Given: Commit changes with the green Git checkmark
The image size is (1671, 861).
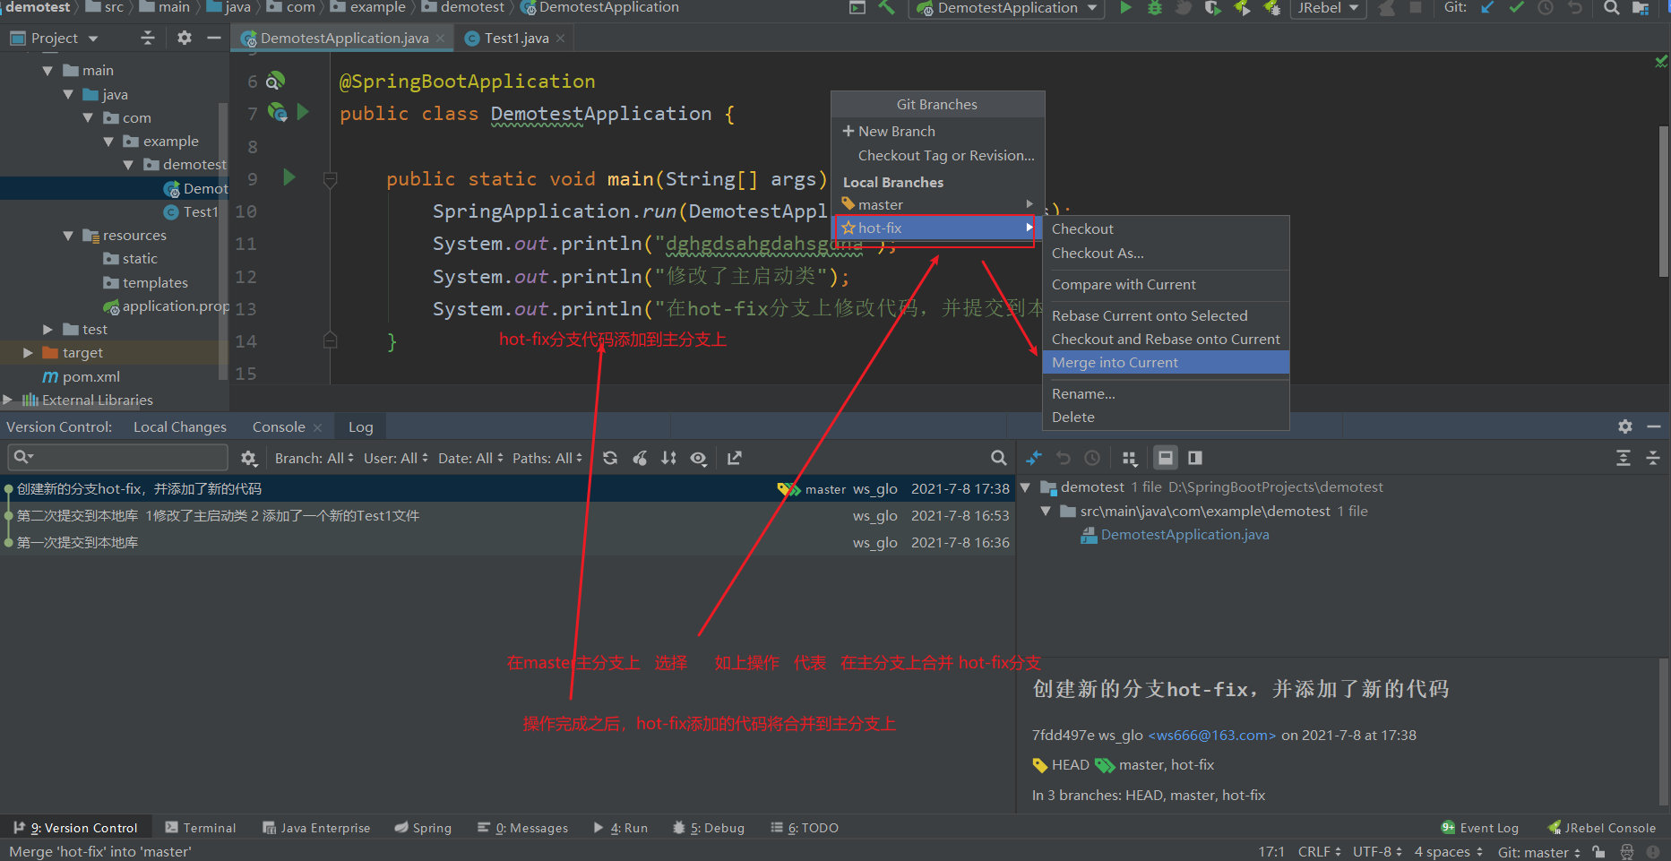Looking at the screenshot, I should 1516,8.
